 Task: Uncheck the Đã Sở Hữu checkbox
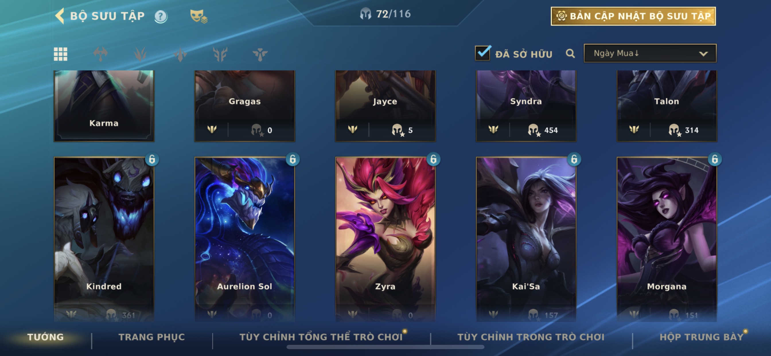pyautogui.click(x=482, y=53)
